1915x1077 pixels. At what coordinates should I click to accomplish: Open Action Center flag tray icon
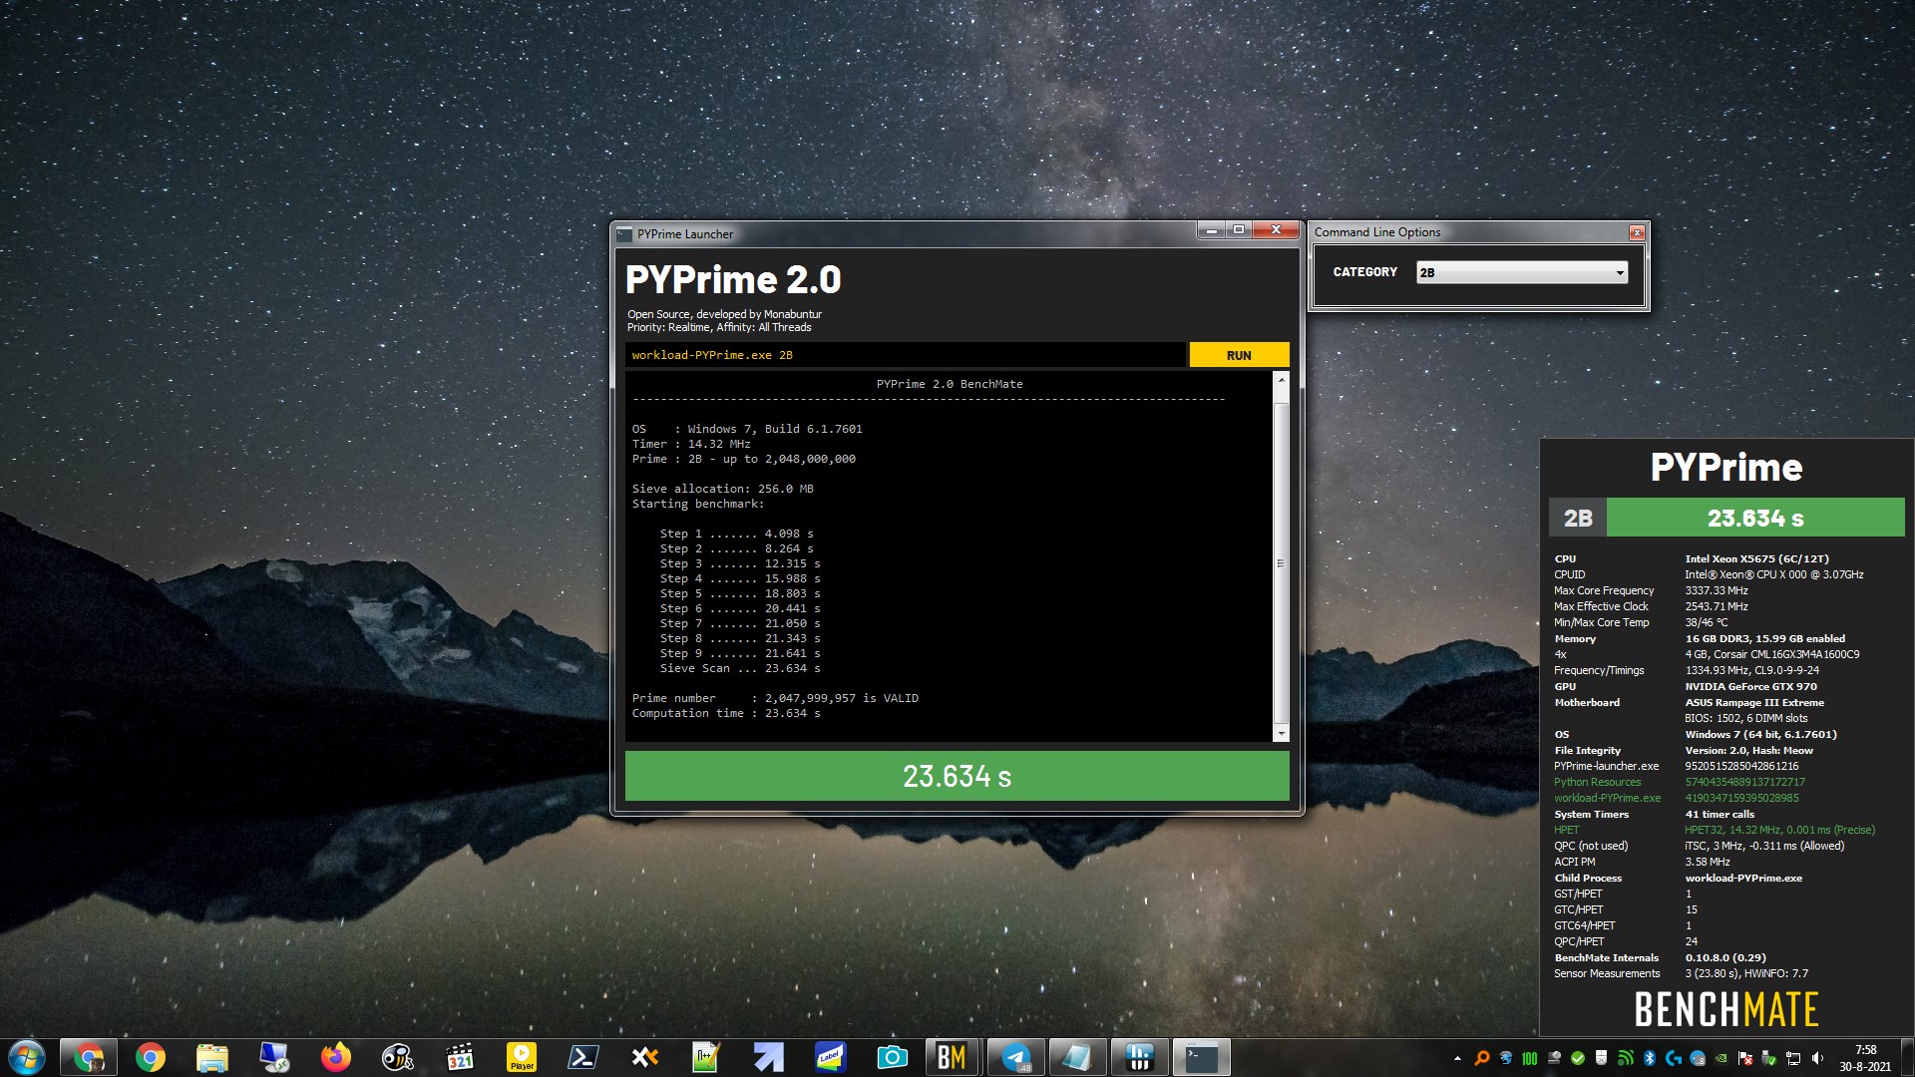(1745, 1058)
